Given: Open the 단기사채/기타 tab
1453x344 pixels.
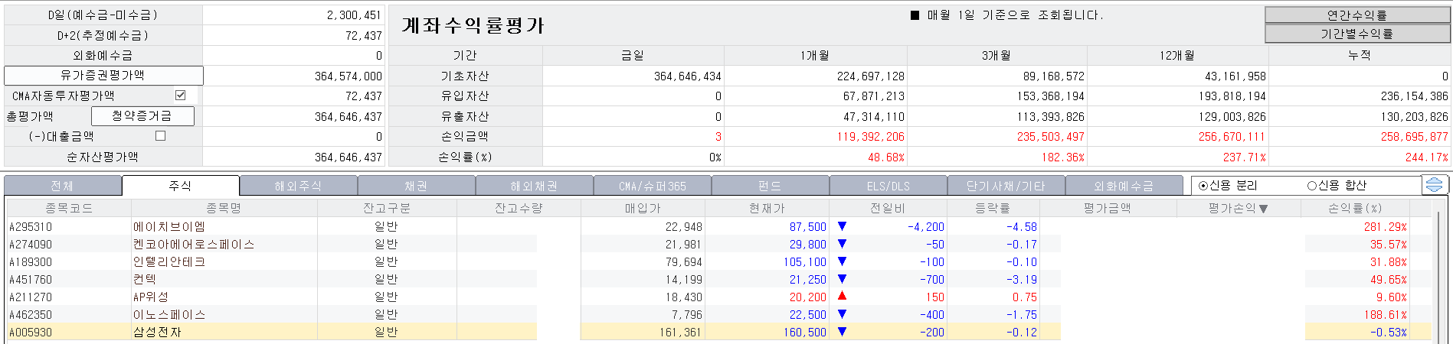Looking at the screenshot, I should 1006,186.
